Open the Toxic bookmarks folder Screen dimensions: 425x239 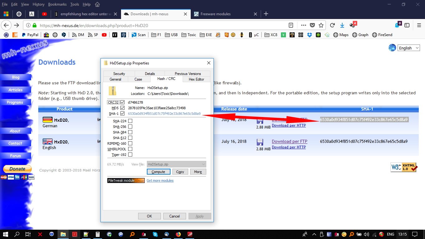tap(189, 35)
